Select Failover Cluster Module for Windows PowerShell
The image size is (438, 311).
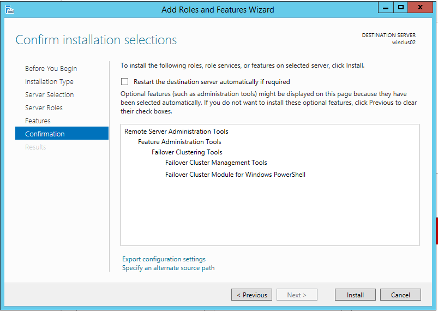(x=235, y=175)
